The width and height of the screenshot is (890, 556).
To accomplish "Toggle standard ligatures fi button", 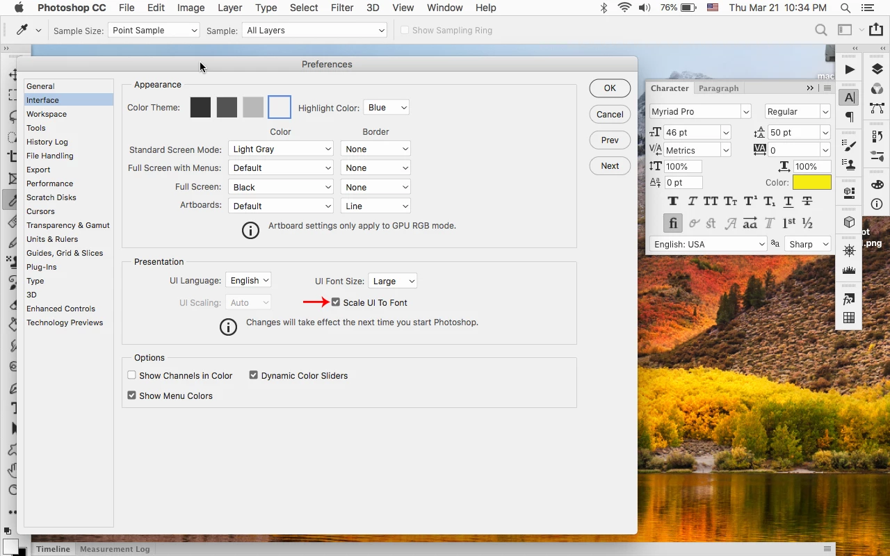I will coord(672,223).
